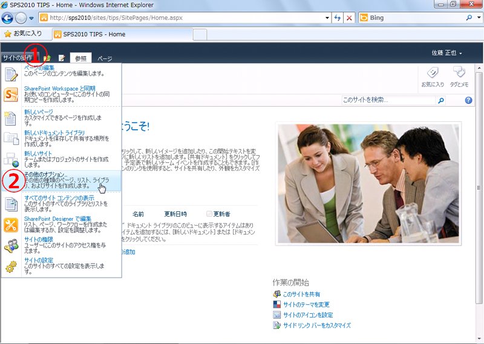Select 新しいページ menu item

(62, 117)
